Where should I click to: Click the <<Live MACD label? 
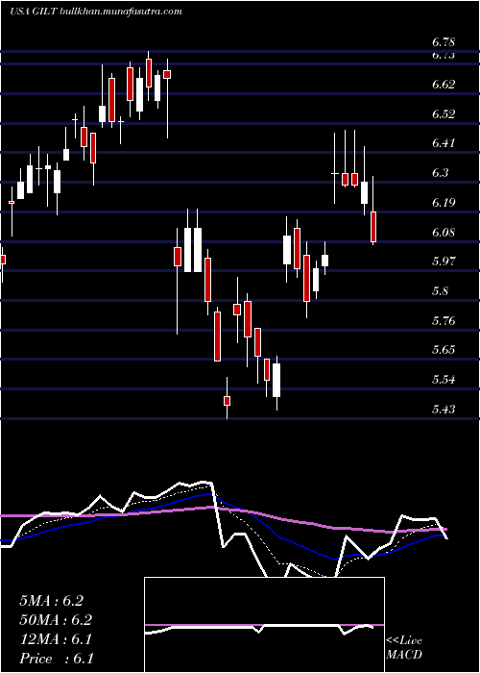404,648
